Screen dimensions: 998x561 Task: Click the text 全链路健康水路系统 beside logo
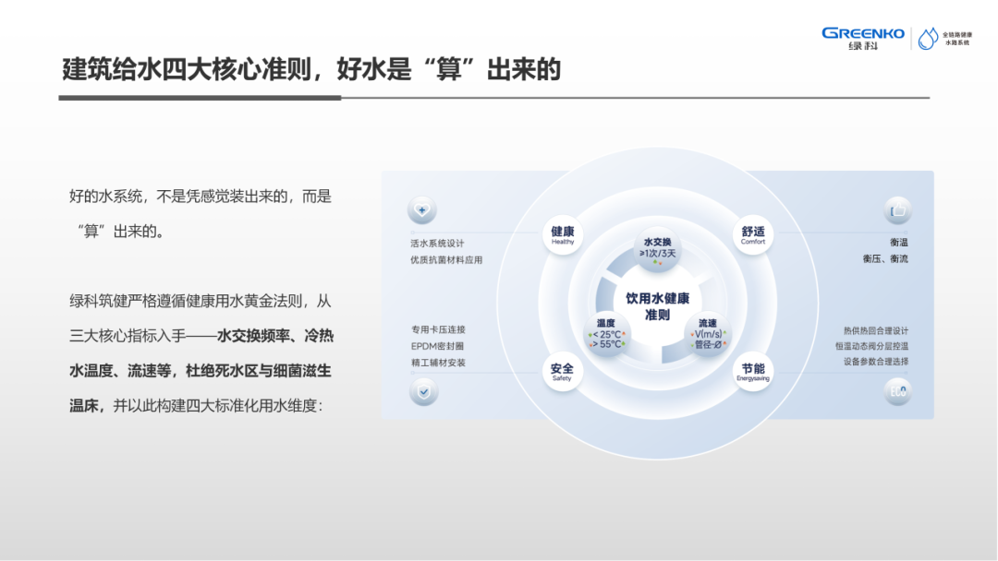[956, 39]
